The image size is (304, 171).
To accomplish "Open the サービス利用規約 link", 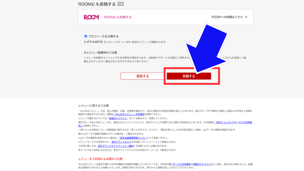I will point(182,164).
